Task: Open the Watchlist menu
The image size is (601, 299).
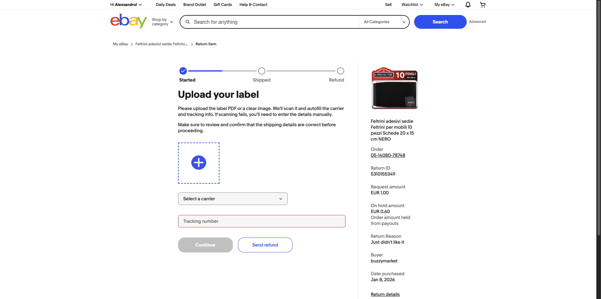Action: (412, 5)
